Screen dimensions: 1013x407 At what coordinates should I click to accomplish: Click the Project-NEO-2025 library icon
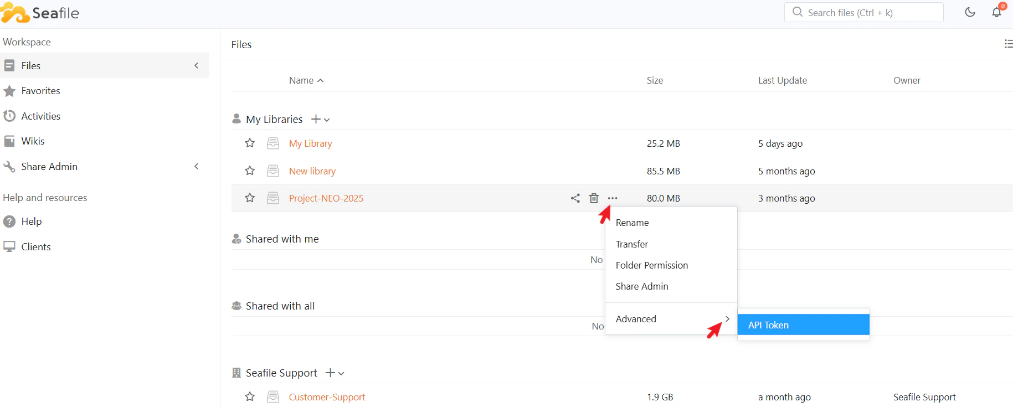tap(273, 198)
